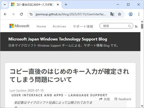The image size is (144, 108).
Task: Close the current browser tab
Action: coord(58,5)
